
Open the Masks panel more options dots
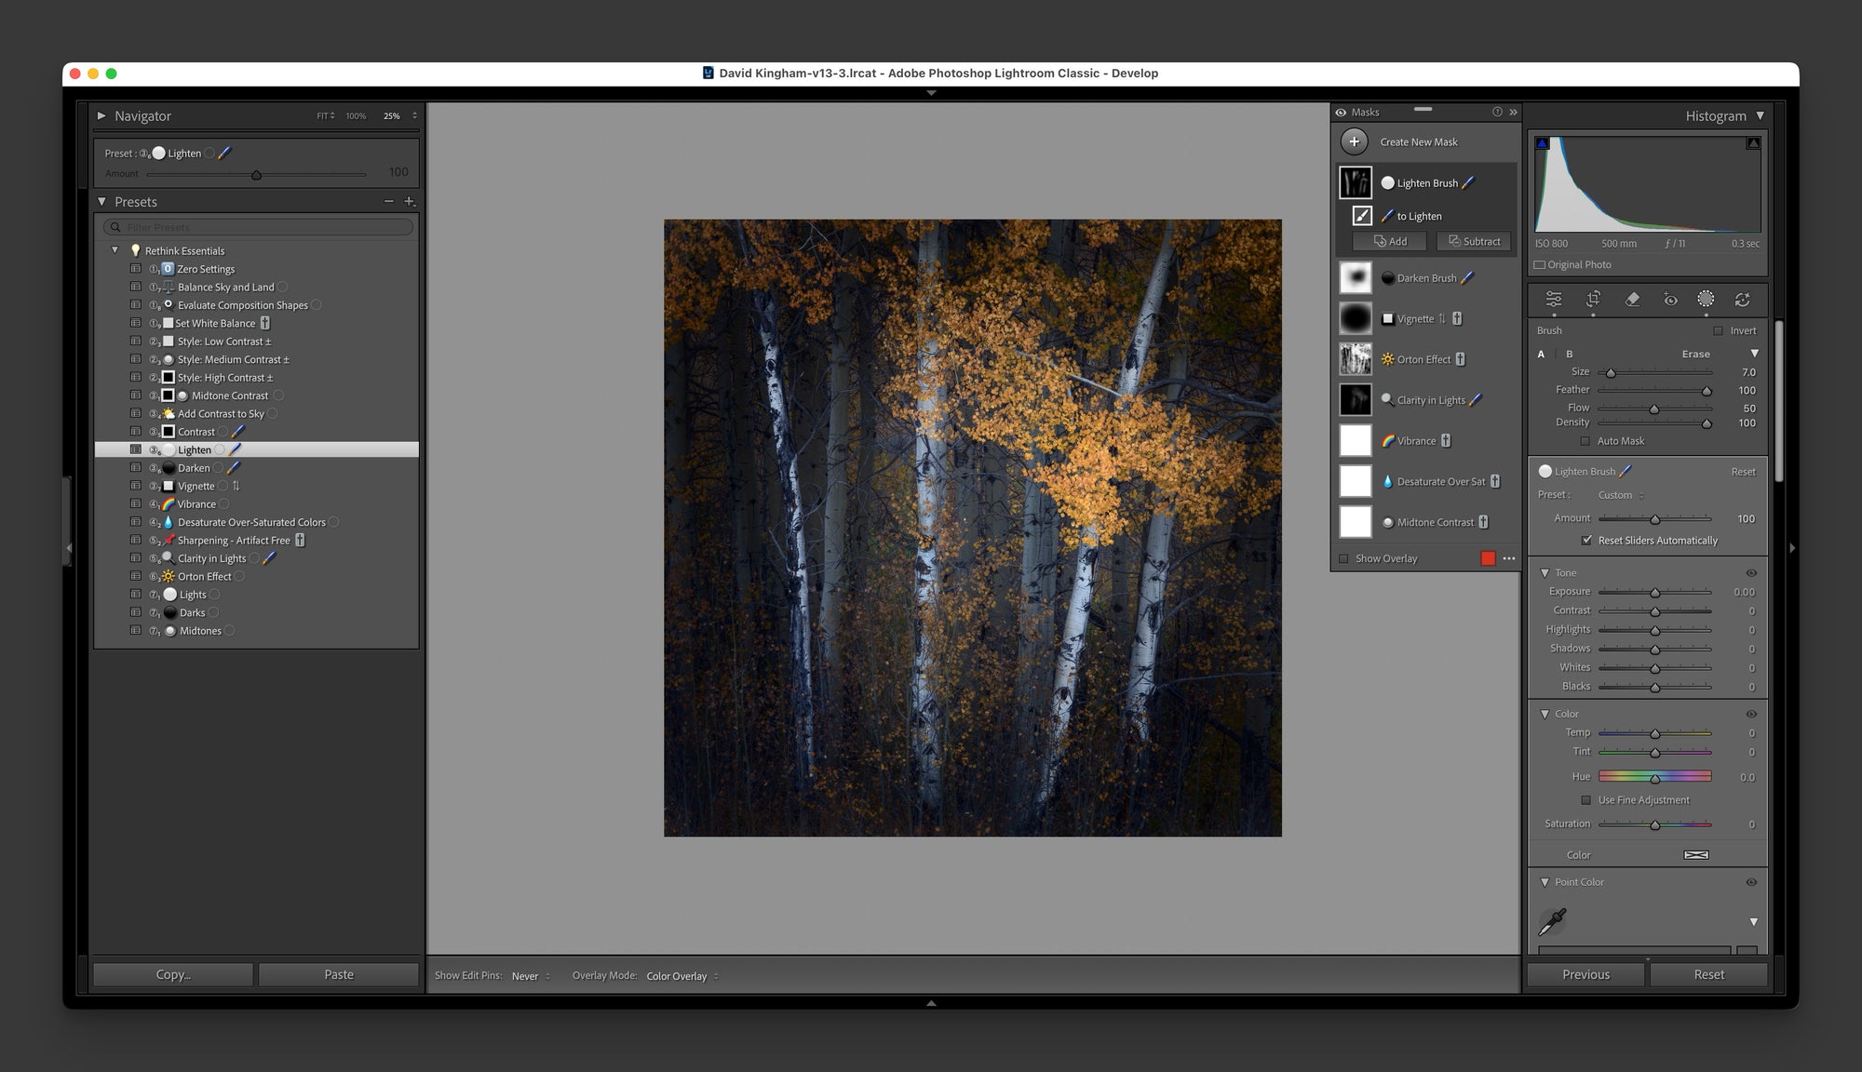pyautogui.click(x=1509, y=558)
